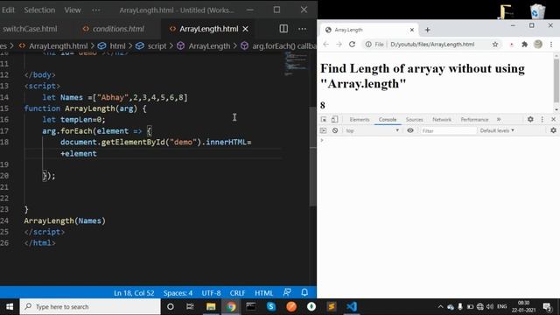Open DevTools settings gear
Image resolution: width=560 pixels, height=315 pixels.
(x=530, y=119)
